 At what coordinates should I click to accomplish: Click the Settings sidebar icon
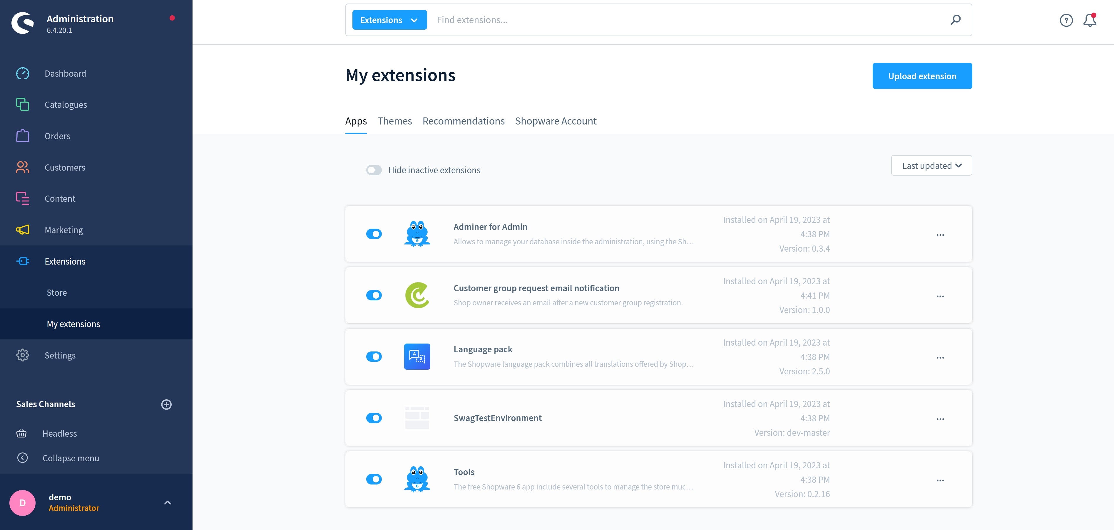point(22,355)
